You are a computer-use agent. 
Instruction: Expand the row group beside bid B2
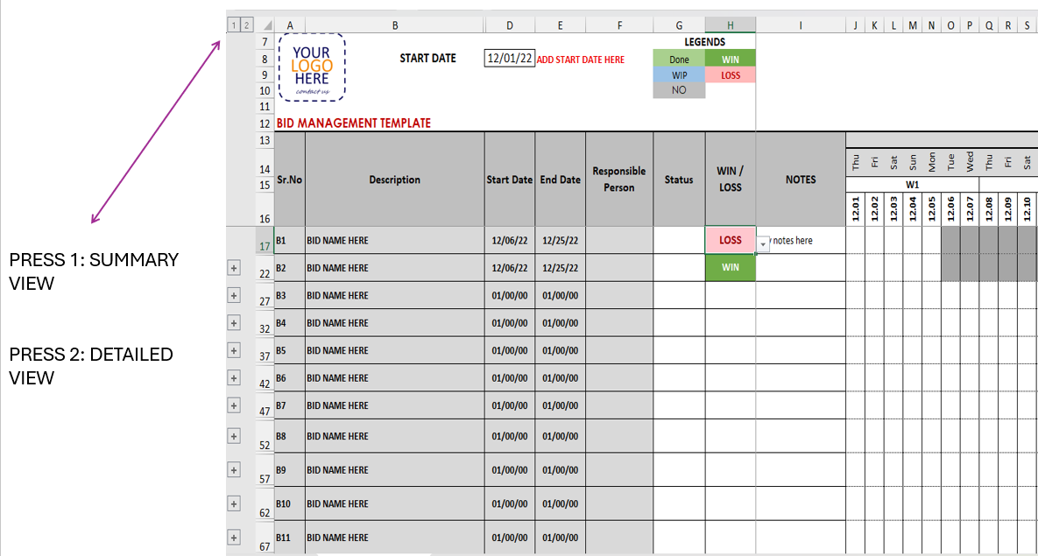pos(233,267)
